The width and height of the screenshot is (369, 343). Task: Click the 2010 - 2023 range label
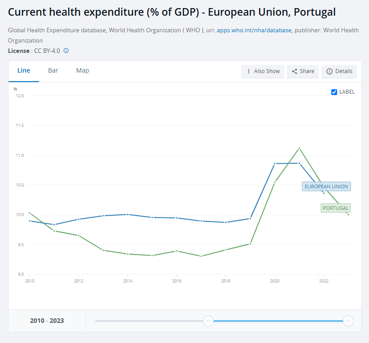click(47, 321)
